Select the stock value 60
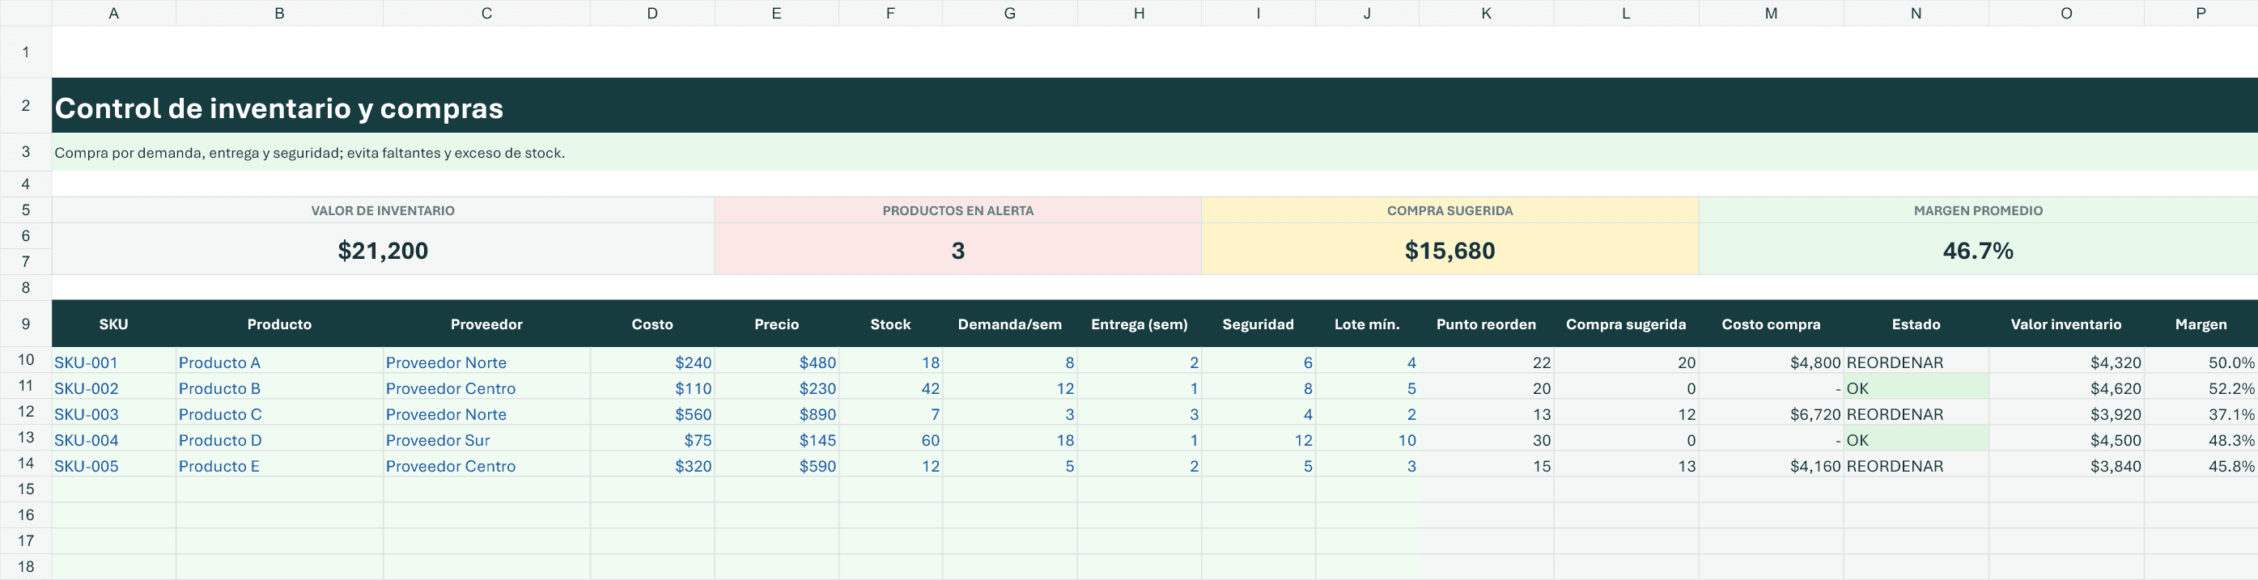Viewport: 2258px width, 580px height. point(890,440)
